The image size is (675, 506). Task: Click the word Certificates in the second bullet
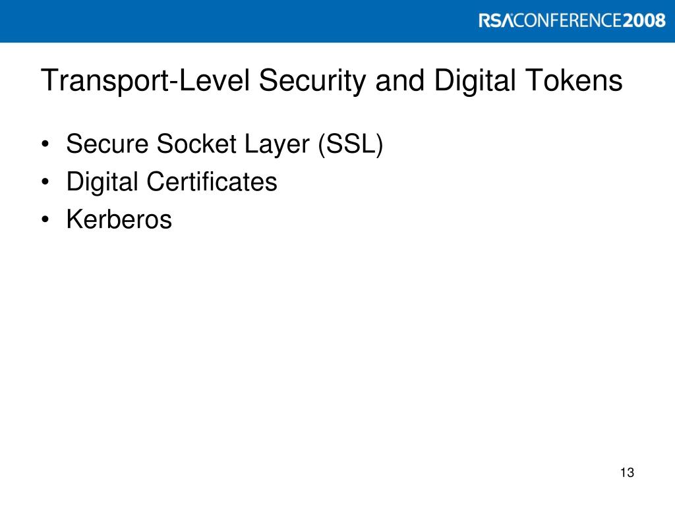(212, 182)
